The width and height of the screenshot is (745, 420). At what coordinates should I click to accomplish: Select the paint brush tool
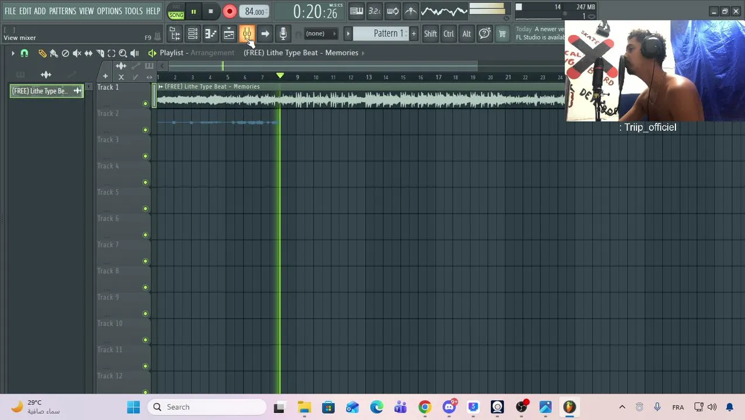point(54,53)
